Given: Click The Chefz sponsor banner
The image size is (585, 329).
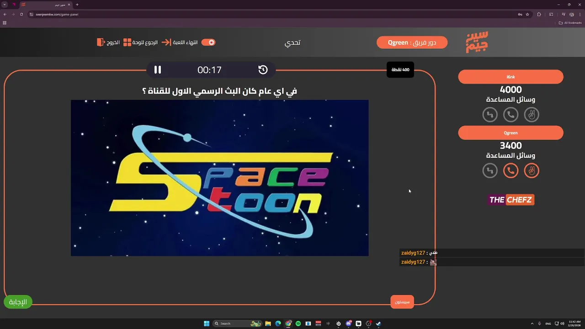Looking at the screenshot, I should 511,200.
